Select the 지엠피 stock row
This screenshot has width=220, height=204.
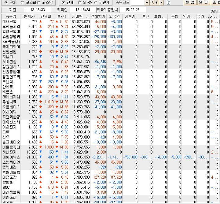[x=110, y=57]
